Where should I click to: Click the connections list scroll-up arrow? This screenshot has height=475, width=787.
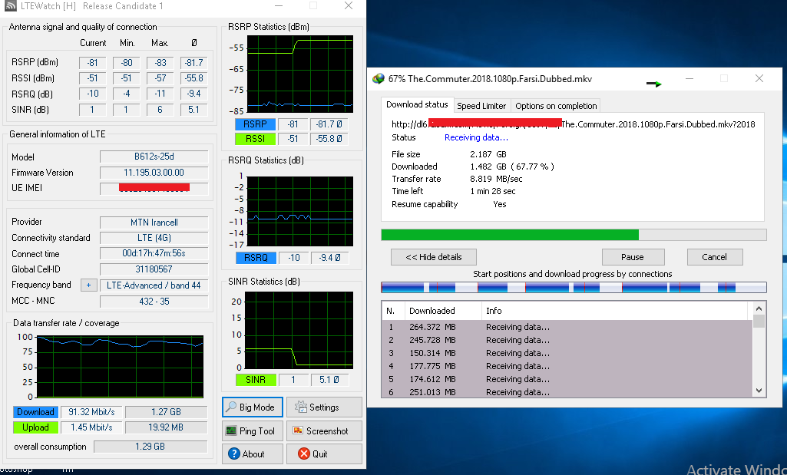tap(759, 308)
